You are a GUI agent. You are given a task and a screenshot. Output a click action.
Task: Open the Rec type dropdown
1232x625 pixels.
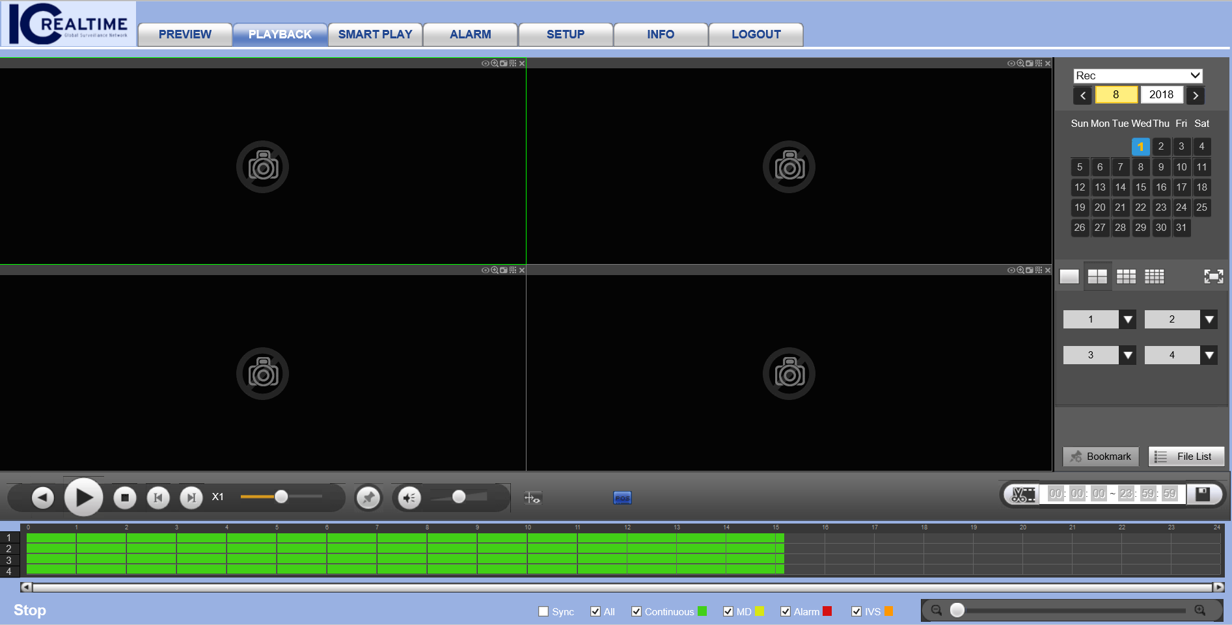tap(1138, 75)
